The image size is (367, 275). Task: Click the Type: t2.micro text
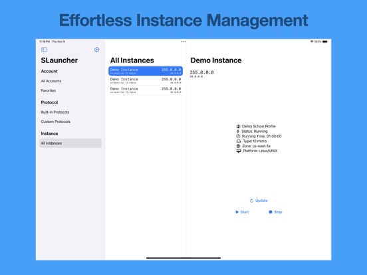point(255,141)
